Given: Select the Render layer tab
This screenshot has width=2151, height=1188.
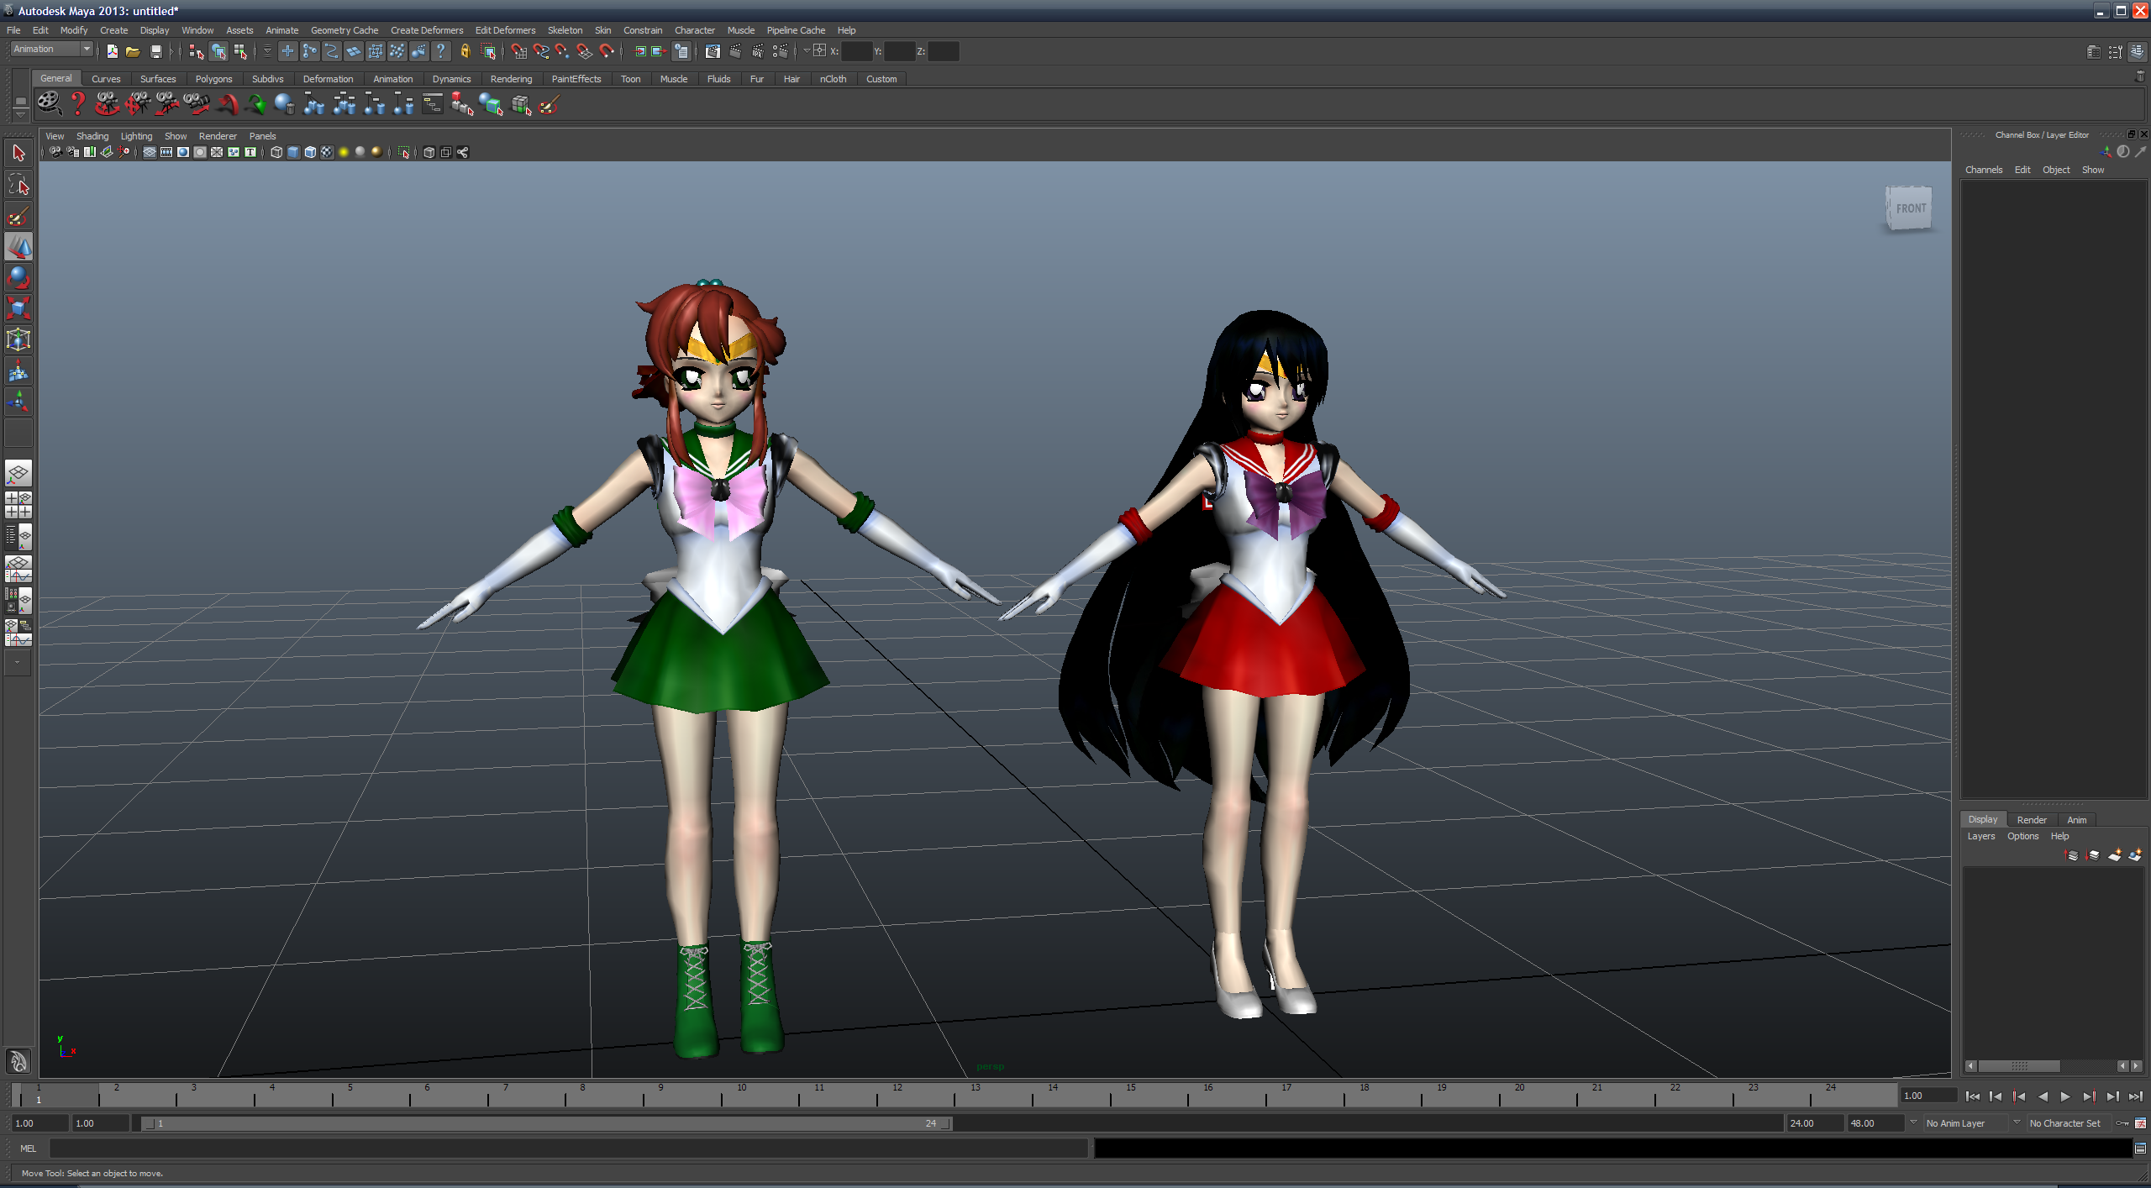Looking at the screenshot, I should [x=2031, y=820].
